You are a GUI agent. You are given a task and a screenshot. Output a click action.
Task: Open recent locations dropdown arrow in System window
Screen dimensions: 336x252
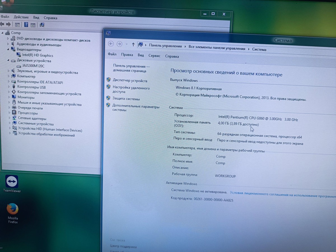click(x=127, y=44)
